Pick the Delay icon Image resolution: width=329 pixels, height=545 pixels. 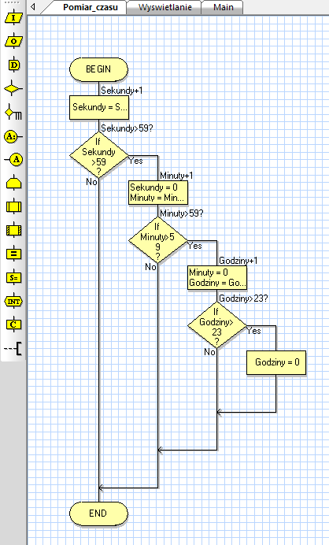[x=13, y=65]
